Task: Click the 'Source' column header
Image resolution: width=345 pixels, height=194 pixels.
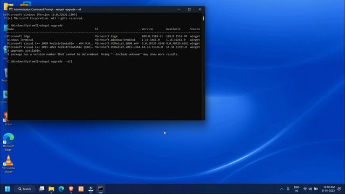Action: pos(195,29)
